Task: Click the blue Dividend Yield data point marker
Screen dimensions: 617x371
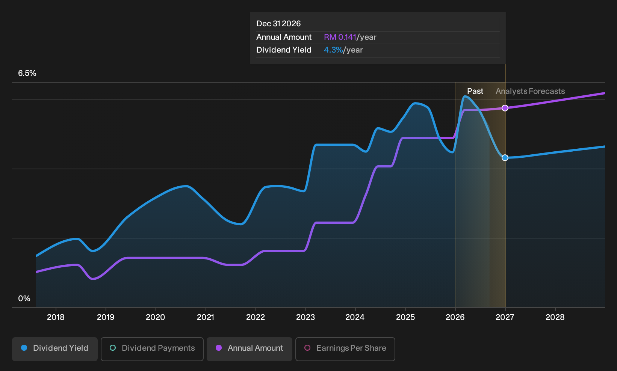Action: [505, 158]
